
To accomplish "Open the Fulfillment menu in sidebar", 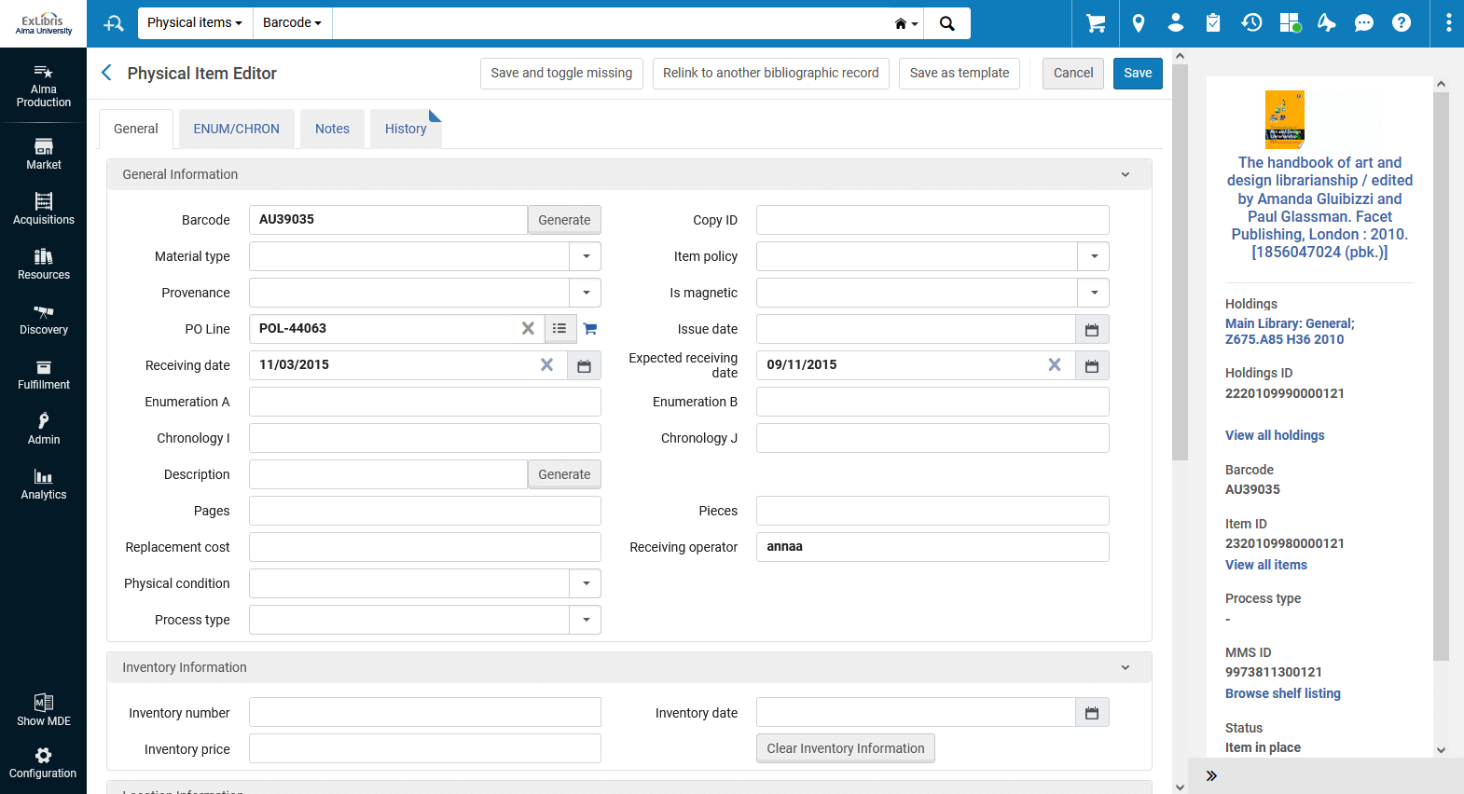I will coord(44,375).
